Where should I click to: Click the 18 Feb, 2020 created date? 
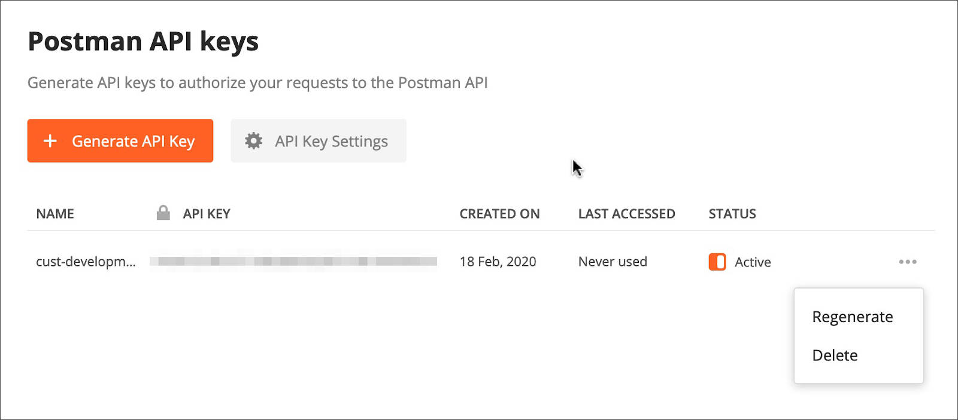coord(498,262)
